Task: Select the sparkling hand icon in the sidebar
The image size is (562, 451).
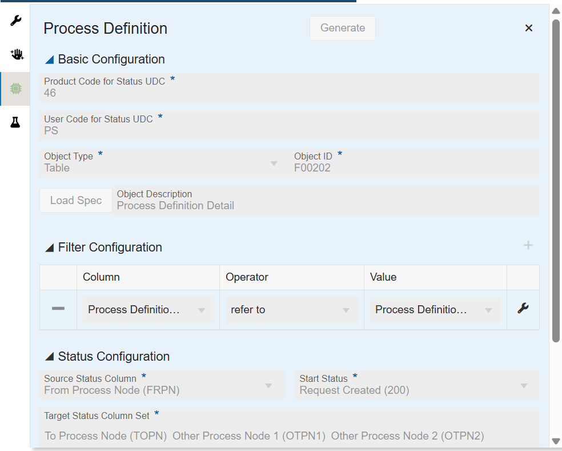Action: [x=15, y=54]
